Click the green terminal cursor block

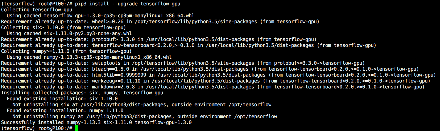pyautogui.click(x=76, y=128)
